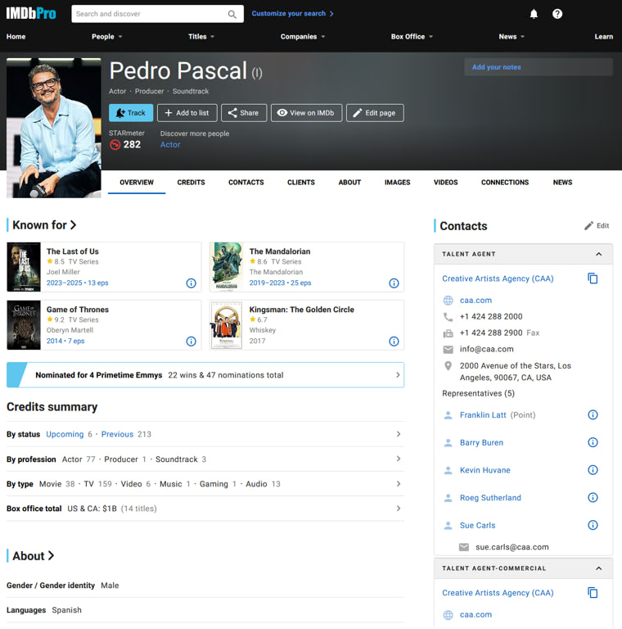This screenshot has height=629, width=622.
Task: Switch to the Connections tab
Action: 505,183
